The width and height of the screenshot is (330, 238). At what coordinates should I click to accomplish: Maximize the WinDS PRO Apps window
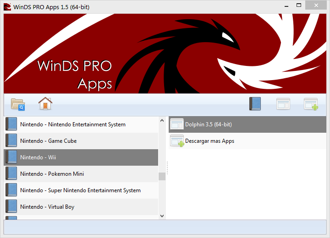tap(299, 5)
